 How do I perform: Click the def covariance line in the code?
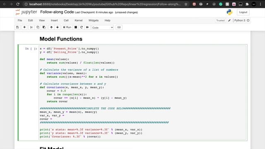point(72,87)
